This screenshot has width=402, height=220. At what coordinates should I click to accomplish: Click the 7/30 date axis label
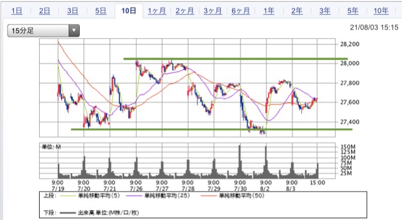click(240, 189)
